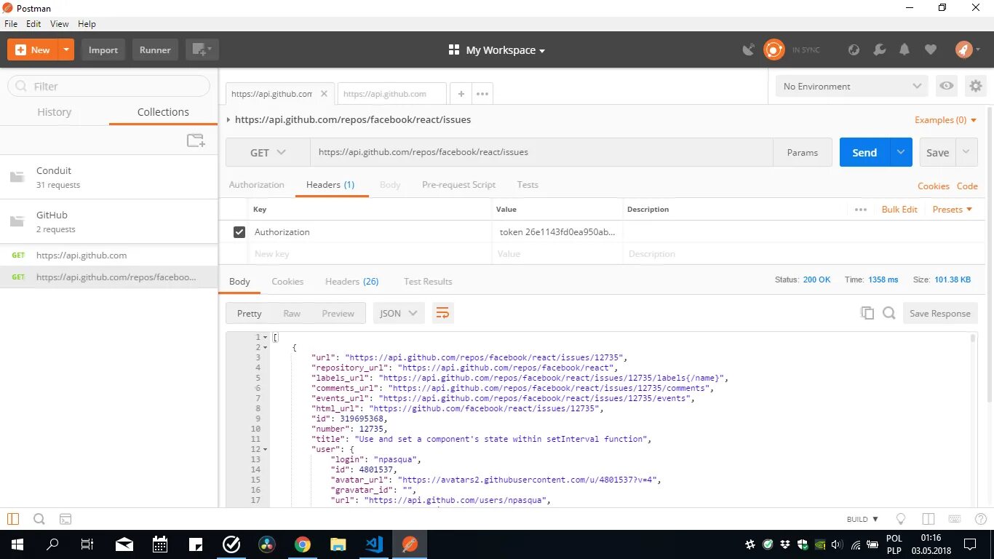Copy response body to clipboard icon
This screenshot has width=994, height=559.
[x=867, y=313]
